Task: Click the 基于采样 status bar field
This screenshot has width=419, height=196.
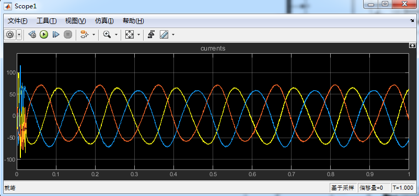Action: [x=343, y=188]
